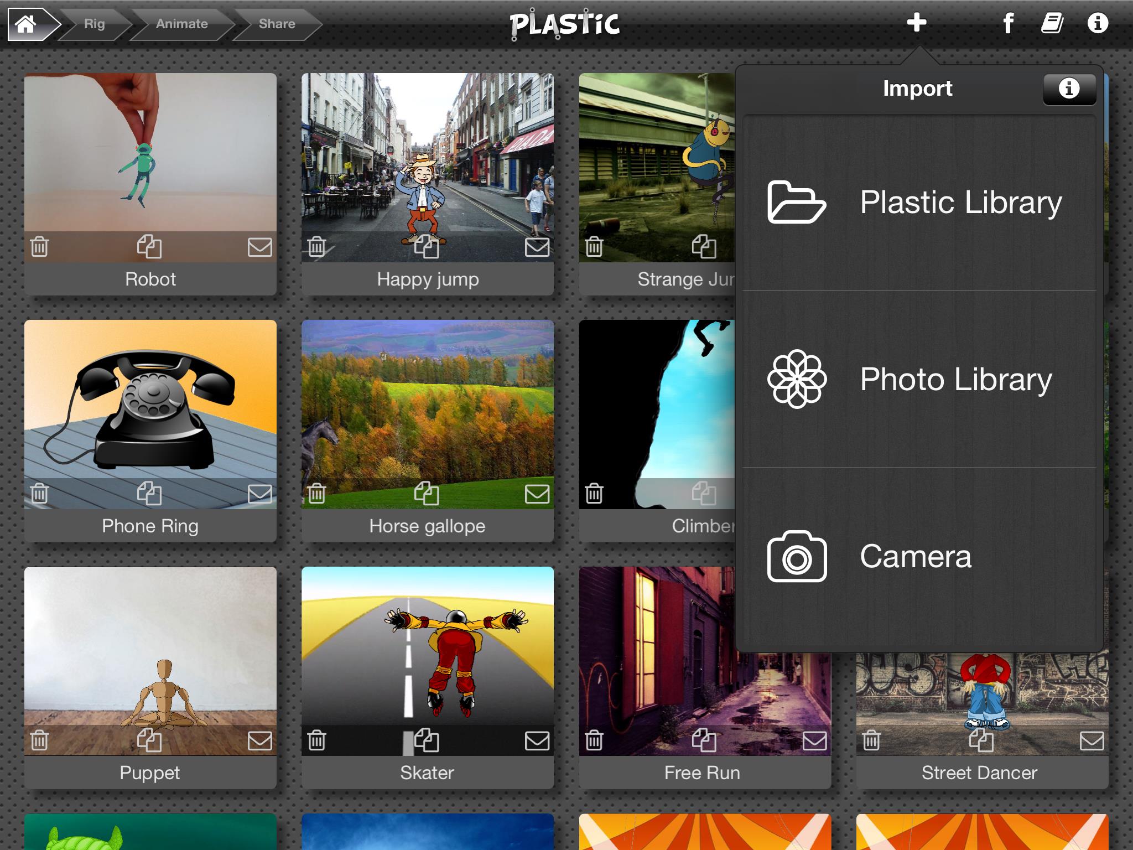Delete the Puppet project
The height and width of the screenshot is (850, 1133).
[39, 740]
